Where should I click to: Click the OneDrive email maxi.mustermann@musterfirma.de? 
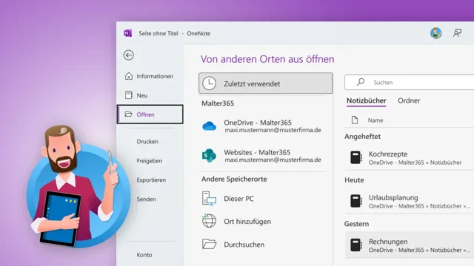(273, 130)
